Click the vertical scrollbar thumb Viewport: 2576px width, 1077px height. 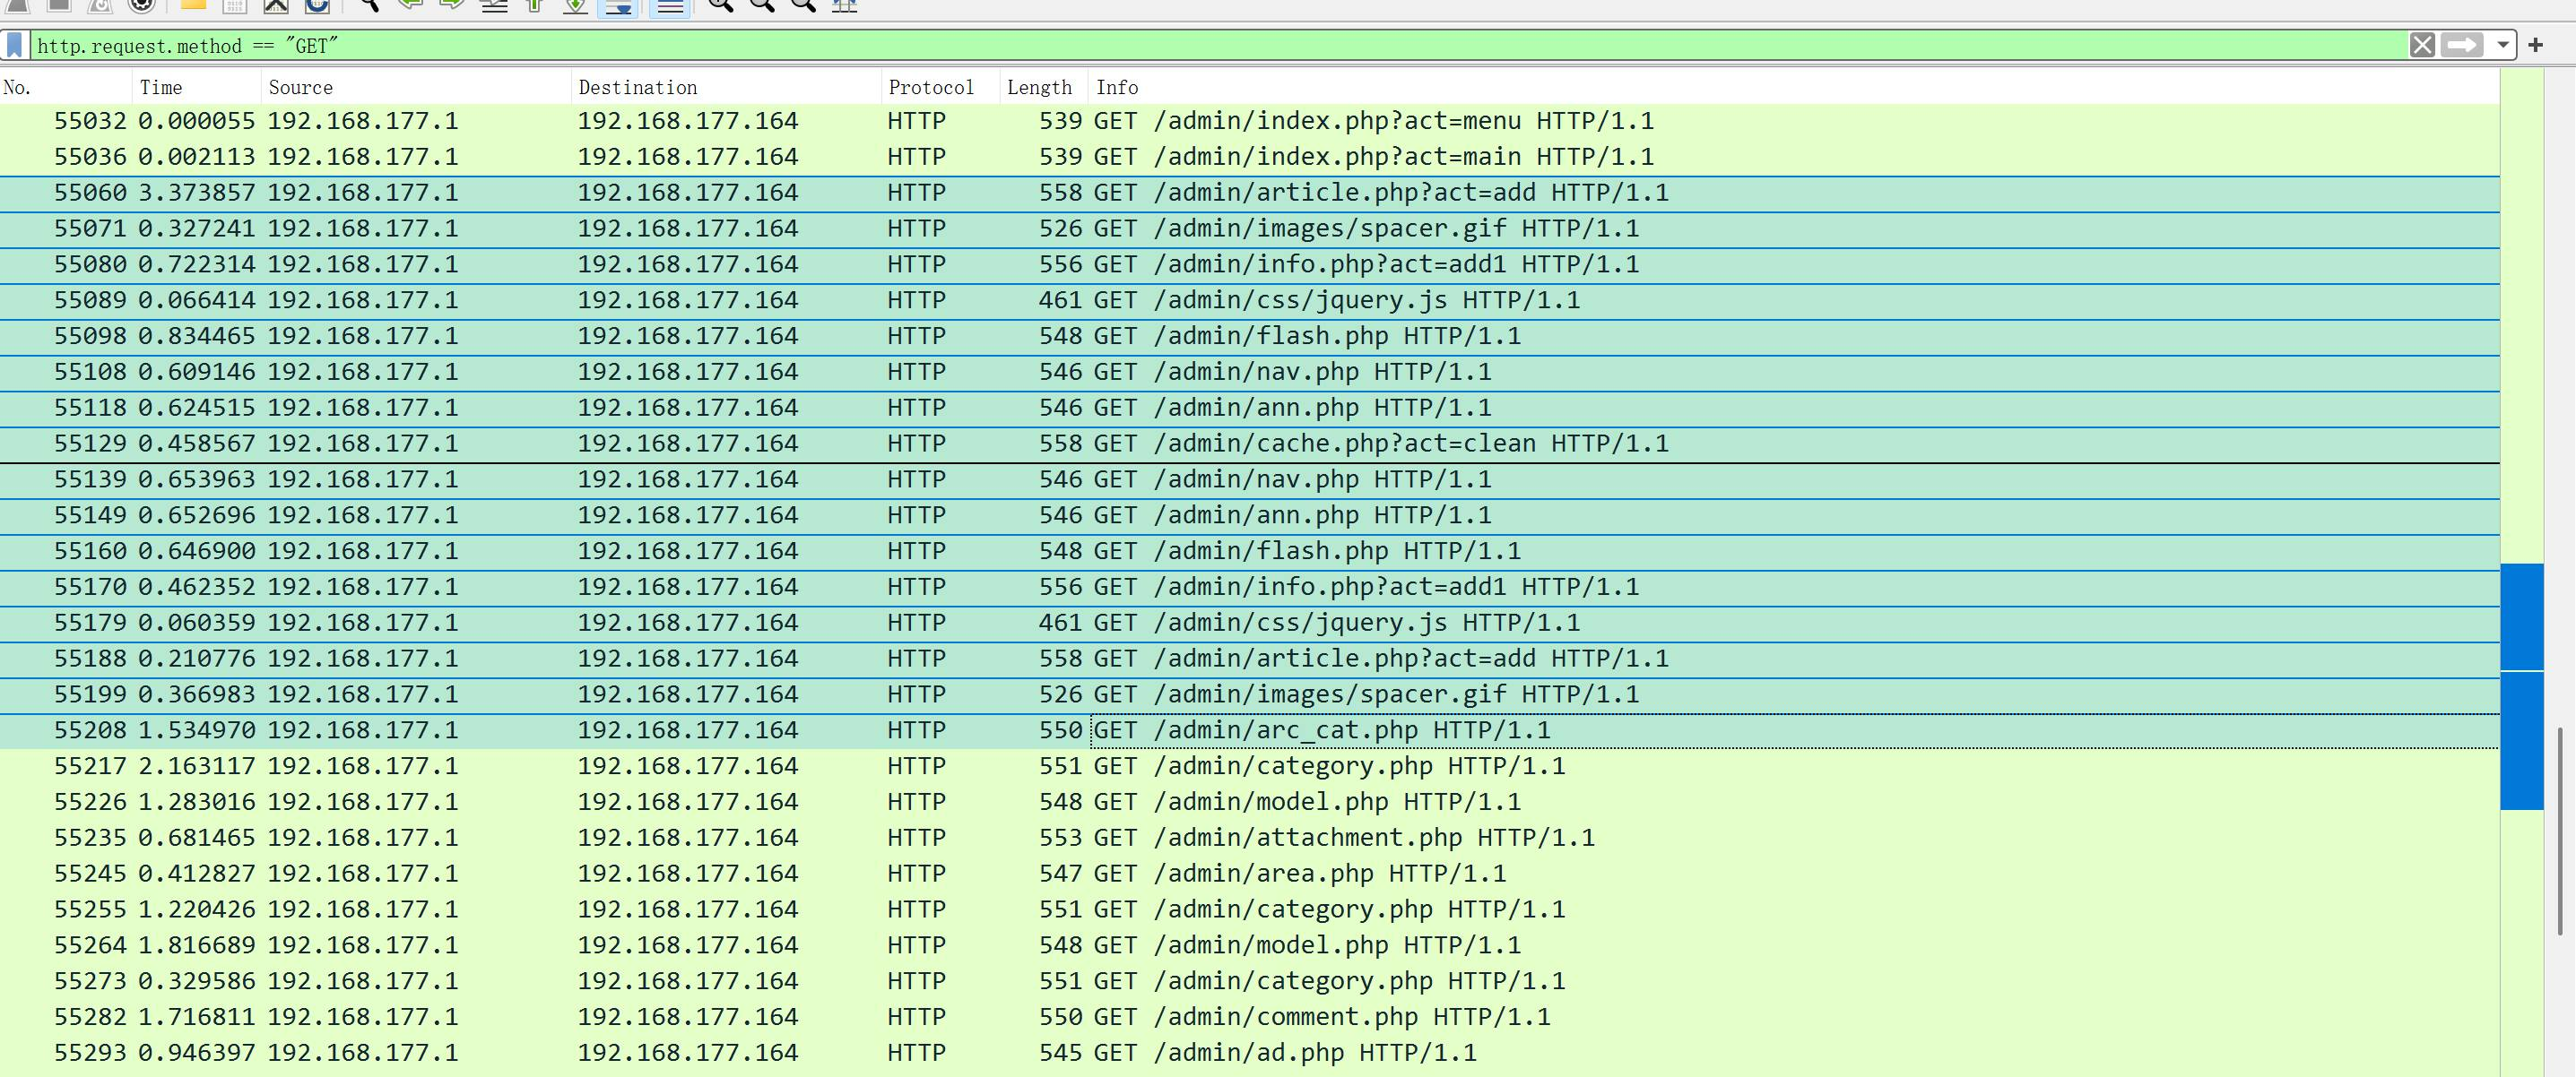(x=2560, y=831)
